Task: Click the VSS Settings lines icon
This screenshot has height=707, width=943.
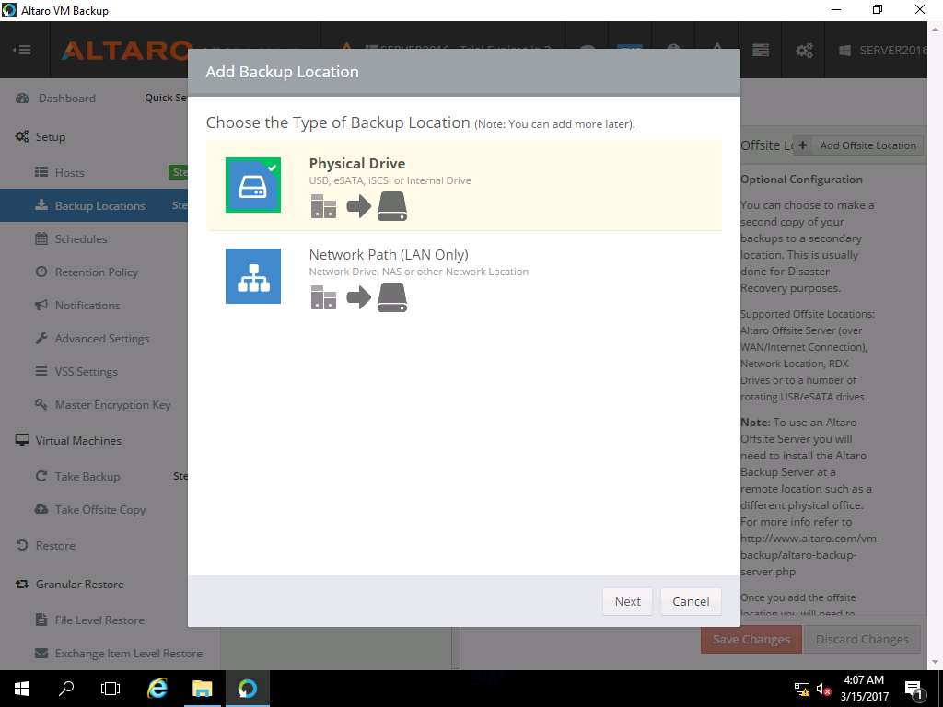Action: pyautogui.click(x=41, y=371)
